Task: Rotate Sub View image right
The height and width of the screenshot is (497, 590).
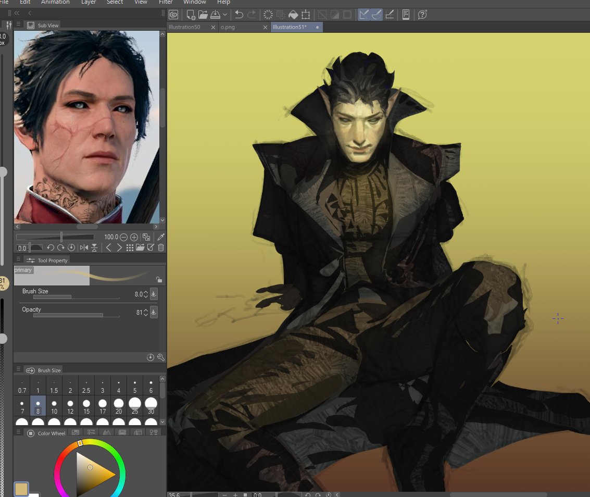Action: click(60, 248)
